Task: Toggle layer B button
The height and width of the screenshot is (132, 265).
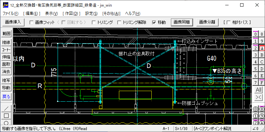Action: 262,55
